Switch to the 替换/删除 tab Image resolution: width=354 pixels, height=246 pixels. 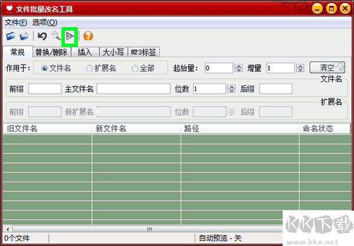coord(51,52)
